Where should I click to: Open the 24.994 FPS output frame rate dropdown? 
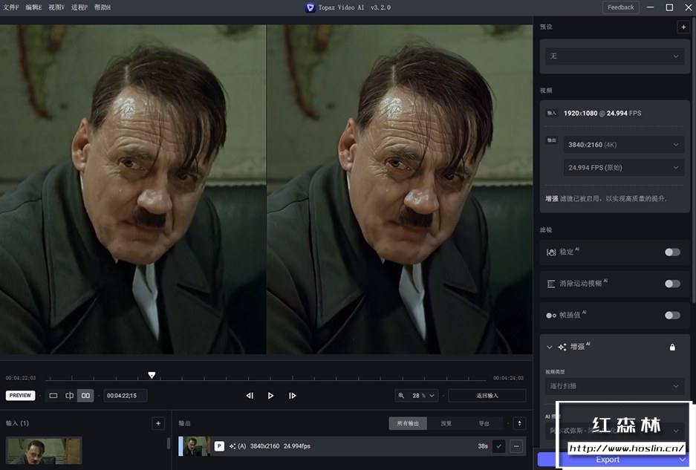624,168
